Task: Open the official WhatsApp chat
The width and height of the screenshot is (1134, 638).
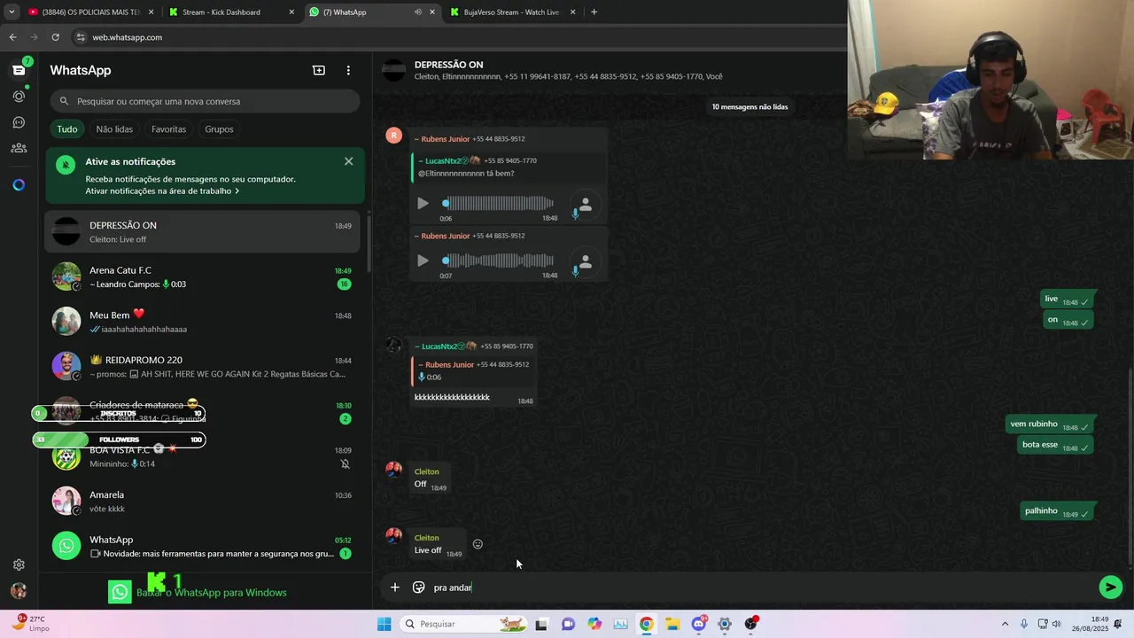Action: (203, 546)
